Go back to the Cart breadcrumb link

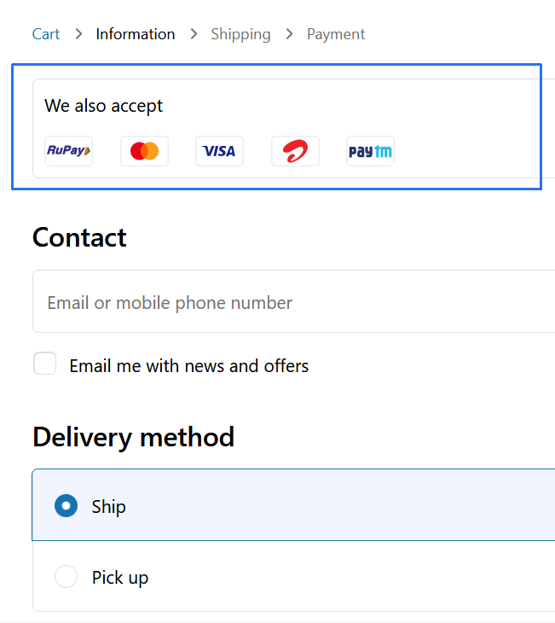(46, 34)
